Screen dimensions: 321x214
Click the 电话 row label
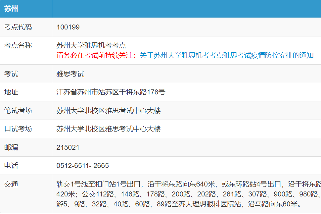click(x=11, y=166)
